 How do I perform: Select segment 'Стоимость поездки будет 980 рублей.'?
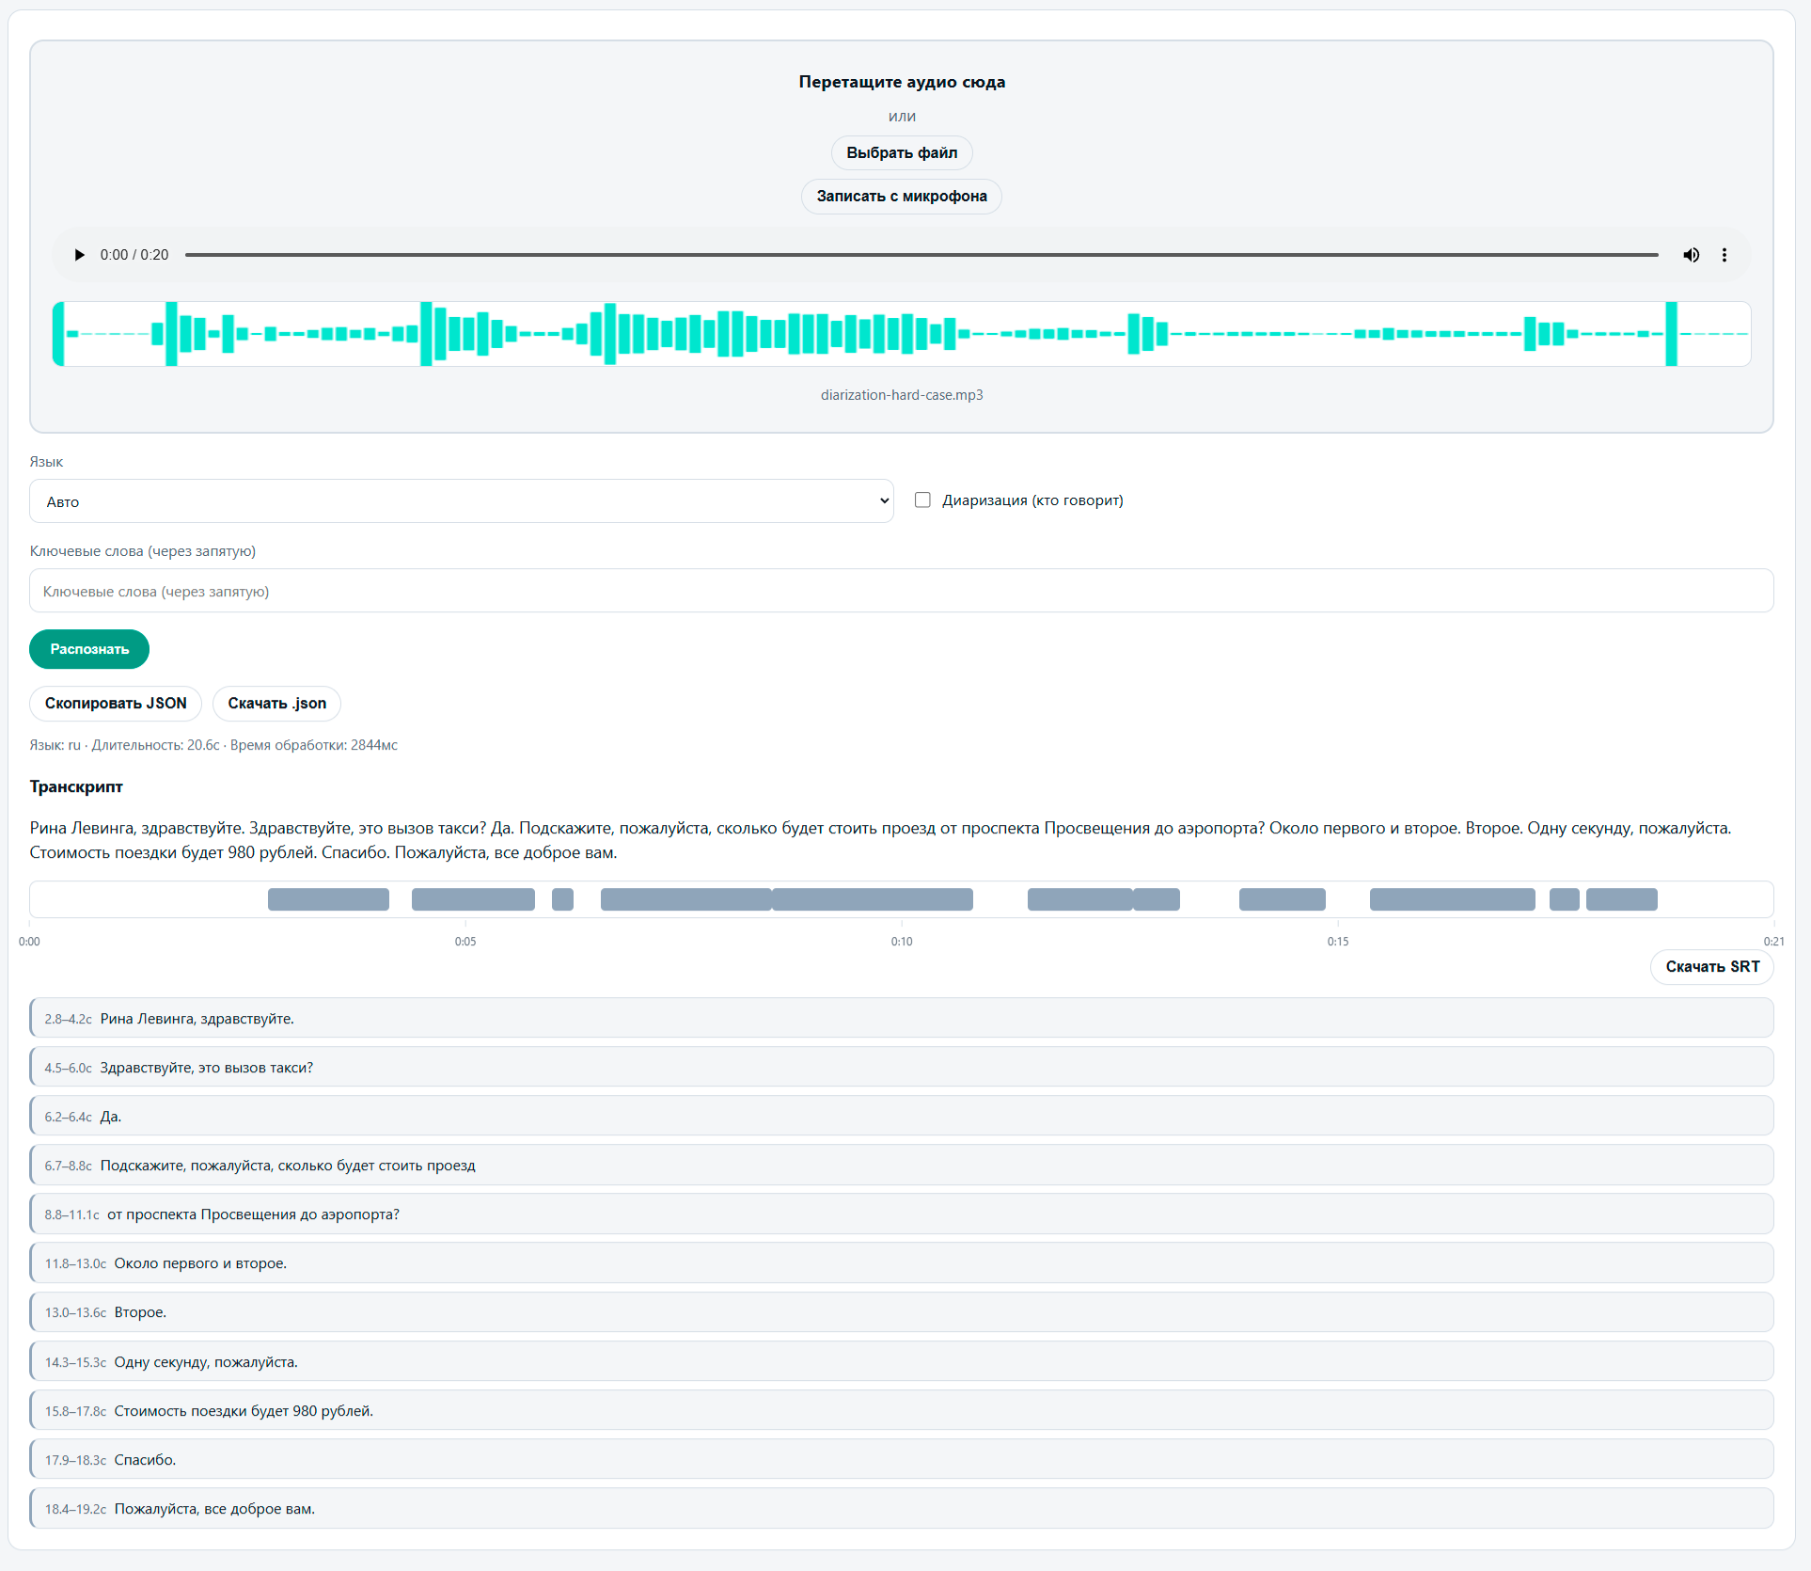click(x=902, y=1410)
